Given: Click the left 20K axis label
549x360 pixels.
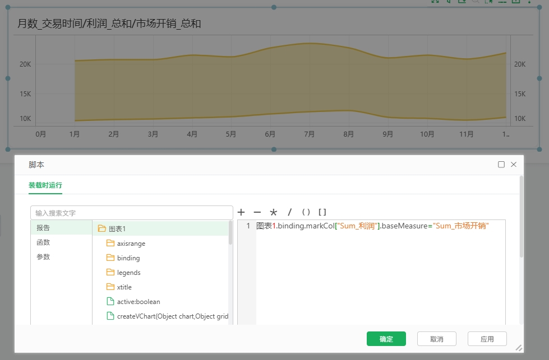Looking at the screenshot, I should coord(25,64).
